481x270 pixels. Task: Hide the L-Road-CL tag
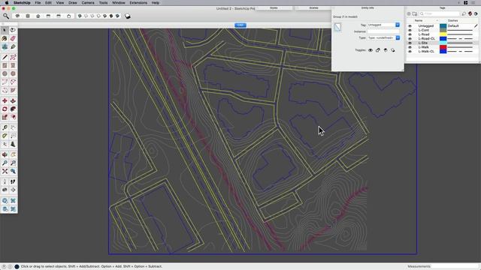click(x=410, y=39)
